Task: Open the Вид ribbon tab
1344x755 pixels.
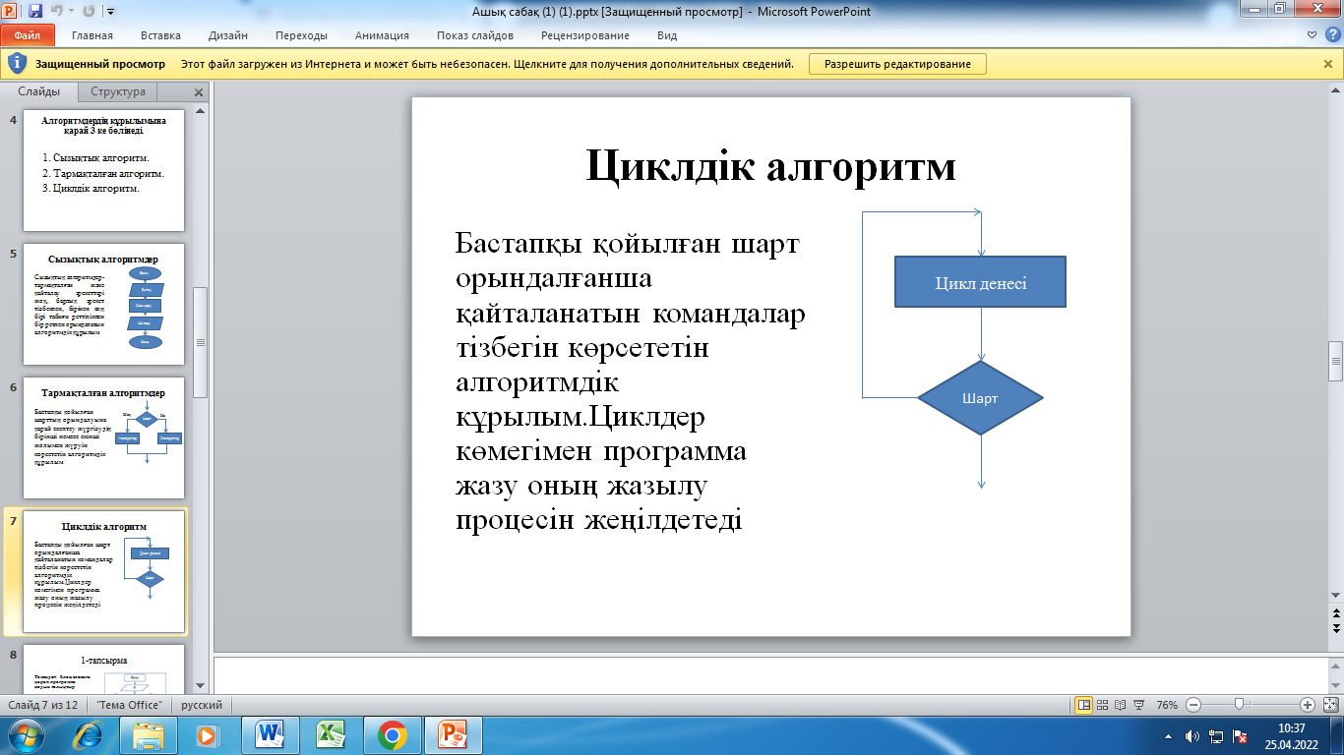Action: (667, 35)
